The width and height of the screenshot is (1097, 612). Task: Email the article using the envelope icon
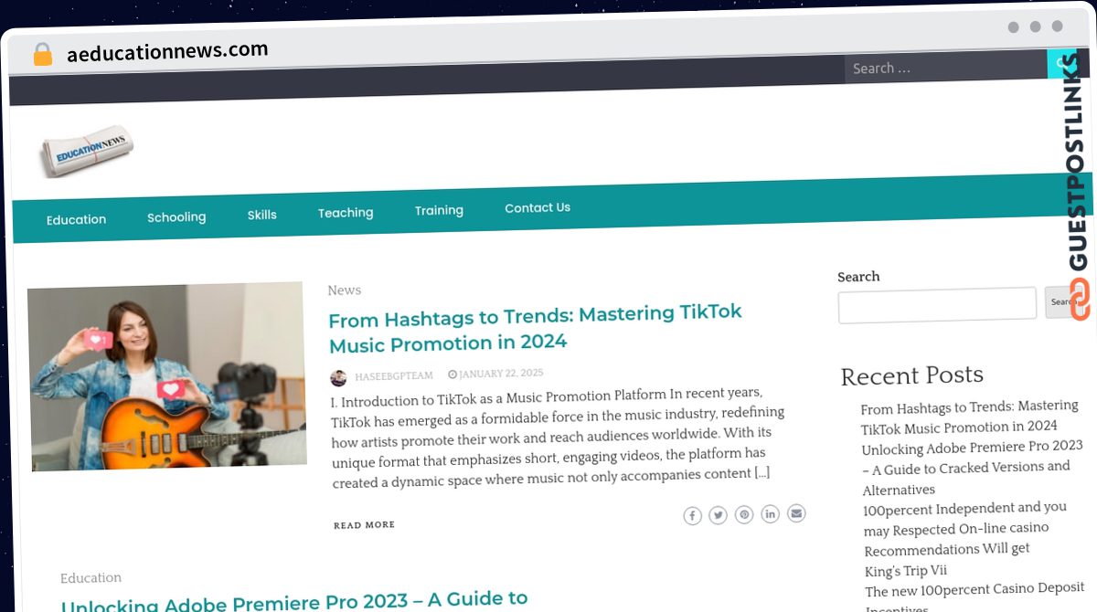pyautogui.click(x=796, y=513)
